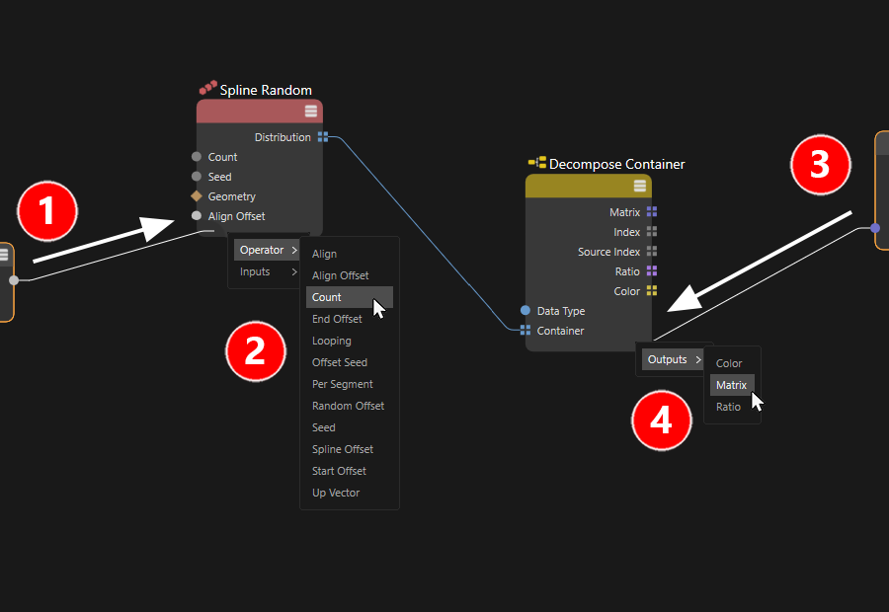Click the Index output port
Viewport: 889px width, 612px height.
tap(652, 231)
